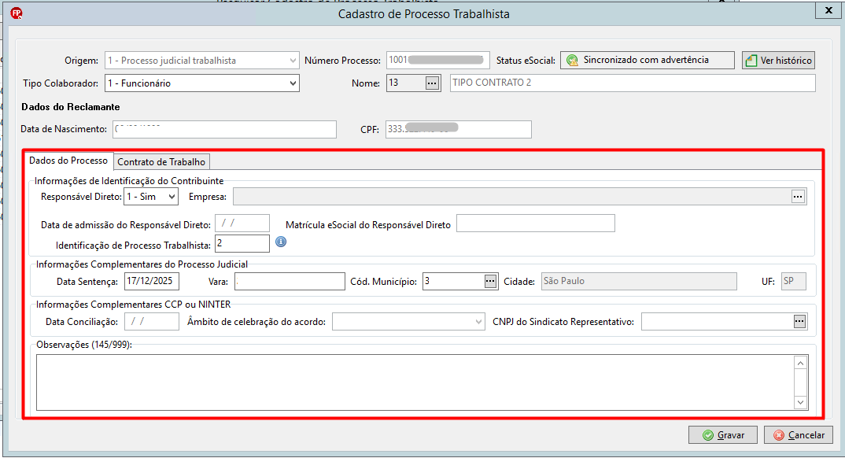Screen dimensions: 845x458
Task: Click the Observações scrollbar up arrow
Action: [801, 363]
